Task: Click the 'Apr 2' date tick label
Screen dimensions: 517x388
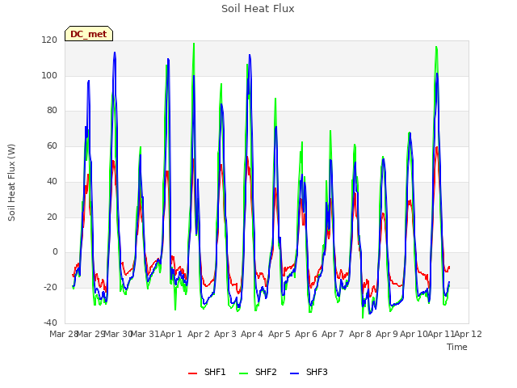Action: [199, 334]
